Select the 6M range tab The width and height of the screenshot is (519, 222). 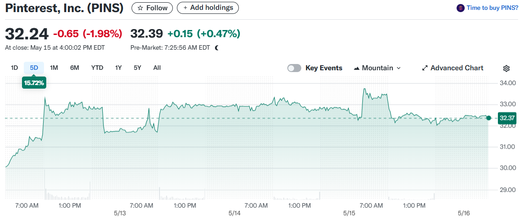(x=75, y=68)
